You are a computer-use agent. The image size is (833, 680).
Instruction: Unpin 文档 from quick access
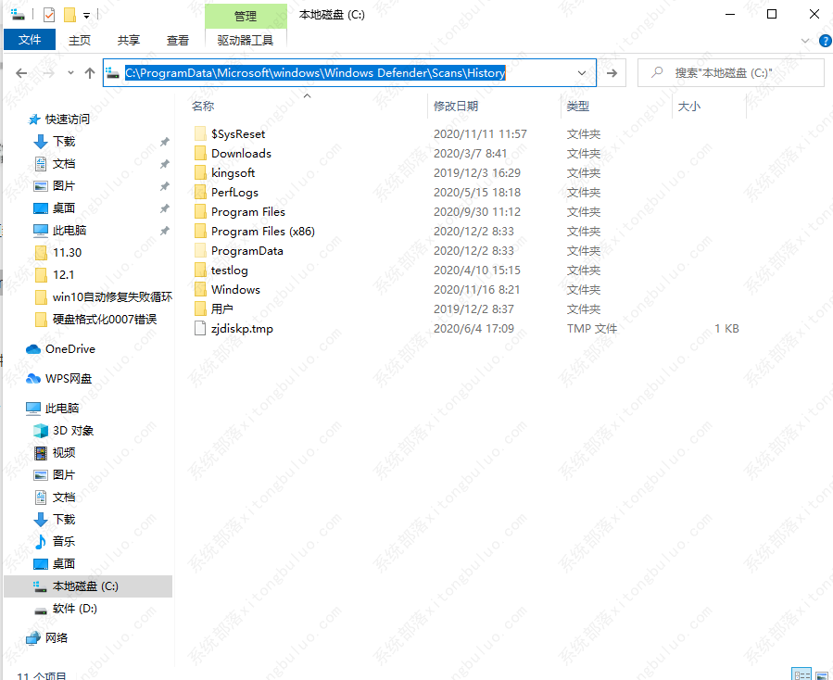[x=164, y=163]
